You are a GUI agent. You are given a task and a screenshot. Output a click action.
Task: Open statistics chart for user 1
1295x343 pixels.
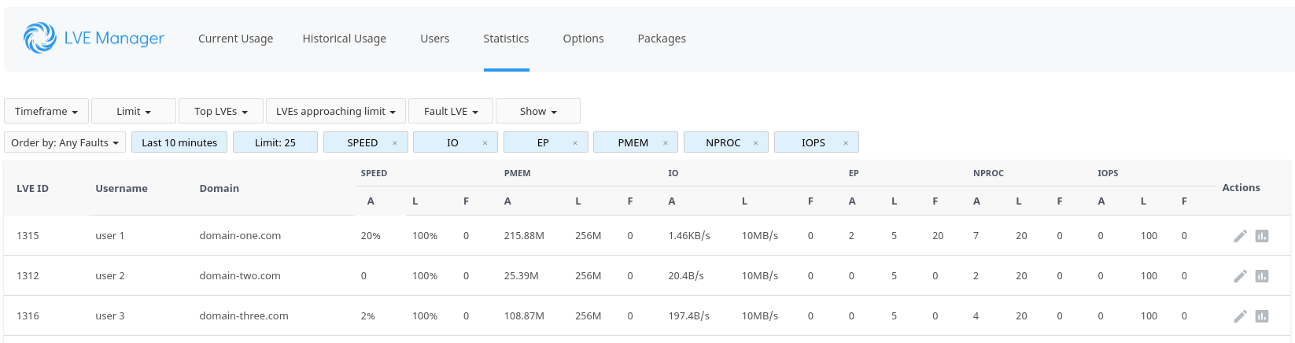pyautogui.click(x=1262, y=236)
